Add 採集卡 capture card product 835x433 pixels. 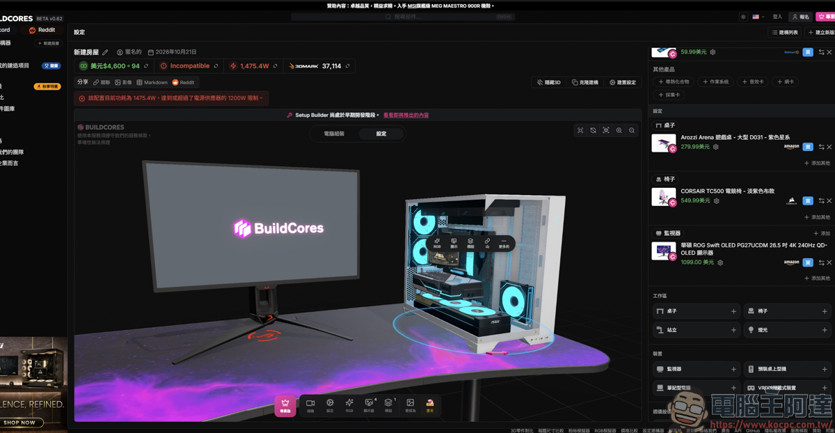click(669, 95)
